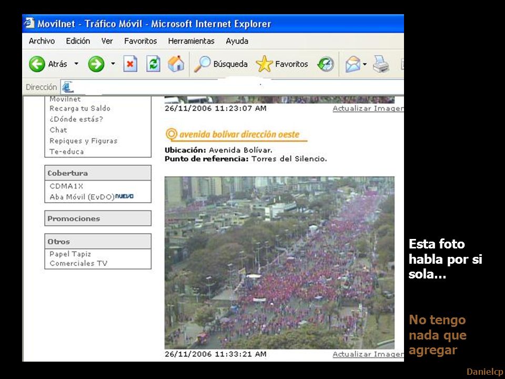Screen dimensions: 505x379
Task: Open Búsqueda magnifying glass search
Action: 220,64
